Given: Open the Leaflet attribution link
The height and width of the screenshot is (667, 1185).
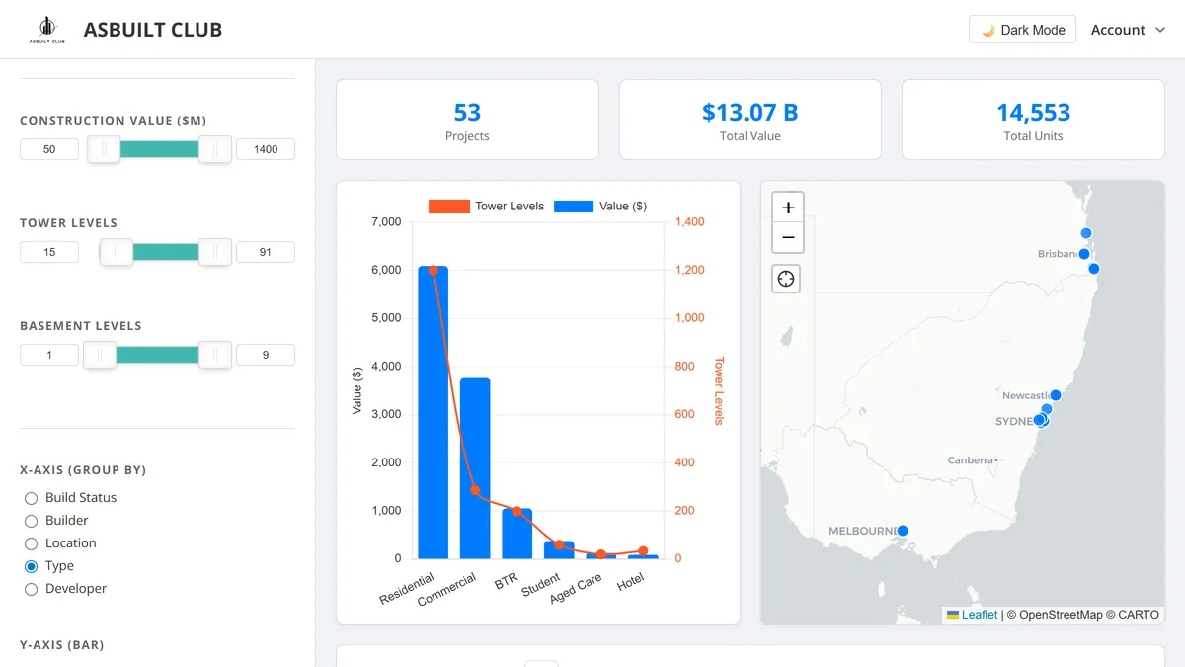Looking at the screenshot, I should [x=979, y=615].
